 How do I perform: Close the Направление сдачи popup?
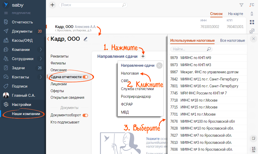159,66
